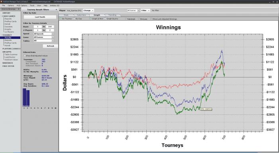Screen dimensions: 279x153
Task: Select CASH GAMES in the sidebar
Action: pos(9,16)
